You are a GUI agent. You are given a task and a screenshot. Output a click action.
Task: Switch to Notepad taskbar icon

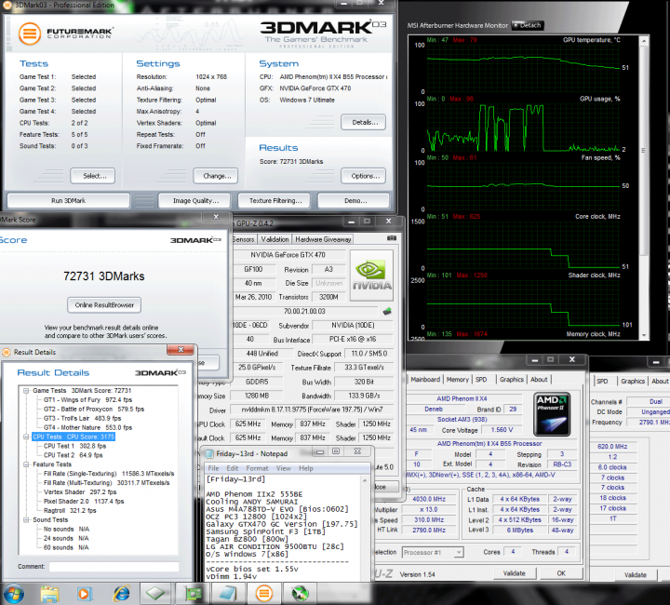point(228,594)
